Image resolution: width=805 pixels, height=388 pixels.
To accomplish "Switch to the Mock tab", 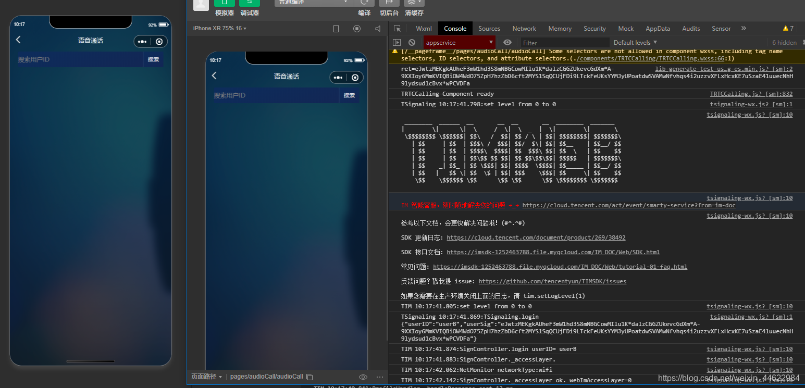I will (626, 29).
